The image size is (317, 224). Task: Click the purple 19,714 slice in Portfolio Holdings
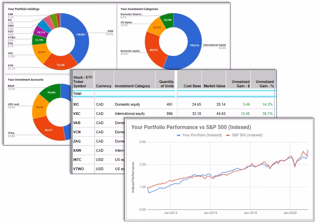41,32
